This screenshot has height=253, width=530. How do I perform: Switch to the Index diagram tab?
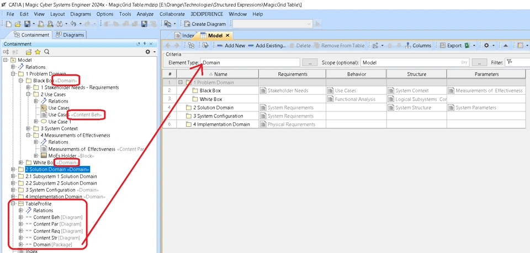(x=184, y=35)
